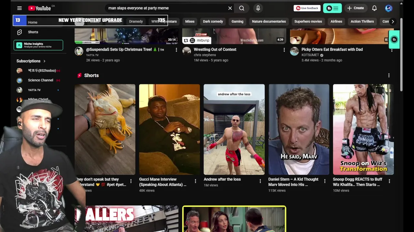Click the TubeBuddy side tab icon
Viewport: 414px width, 232px height.
(394, 40)
